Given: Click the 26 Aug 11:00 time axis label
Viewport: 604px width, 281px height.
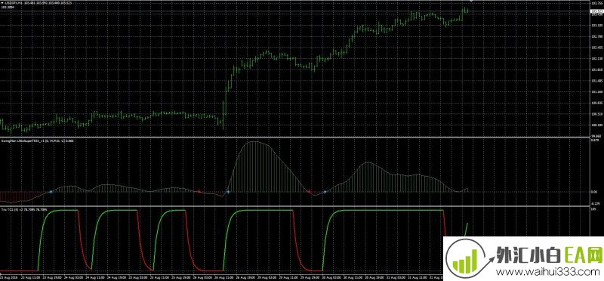Looking at the screenshot, I should 224,276.
